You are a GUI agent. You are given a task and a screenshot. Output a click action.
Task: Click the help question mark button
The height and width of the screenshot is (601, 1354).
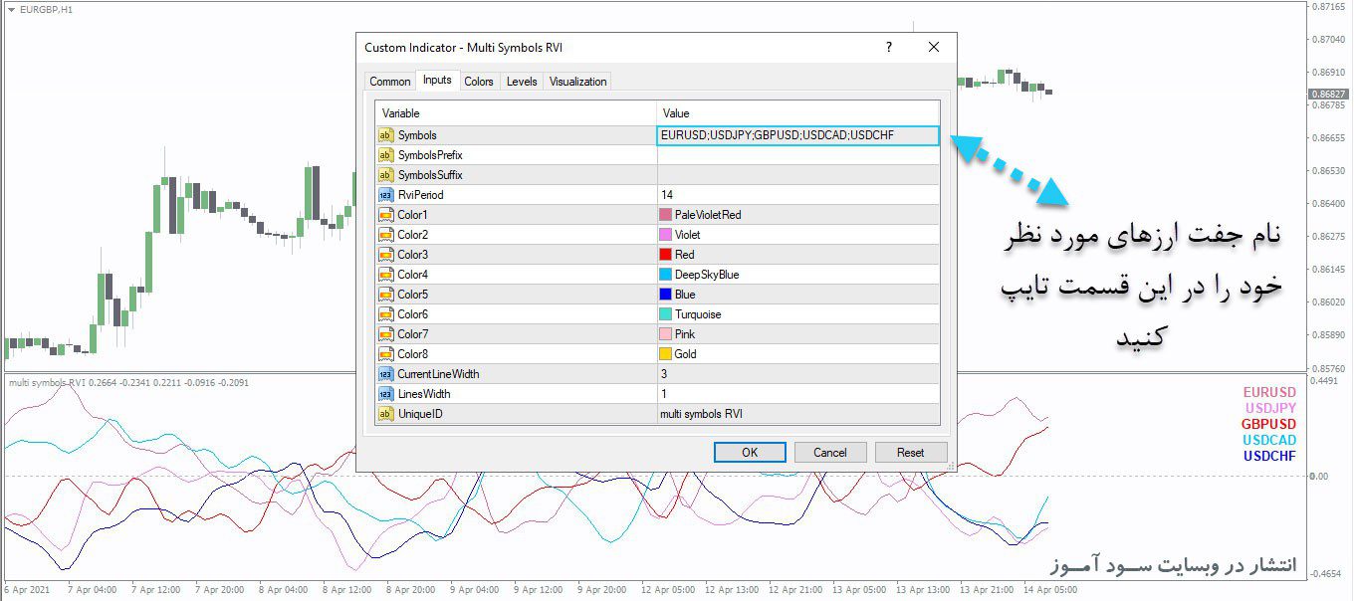(889, 47)
